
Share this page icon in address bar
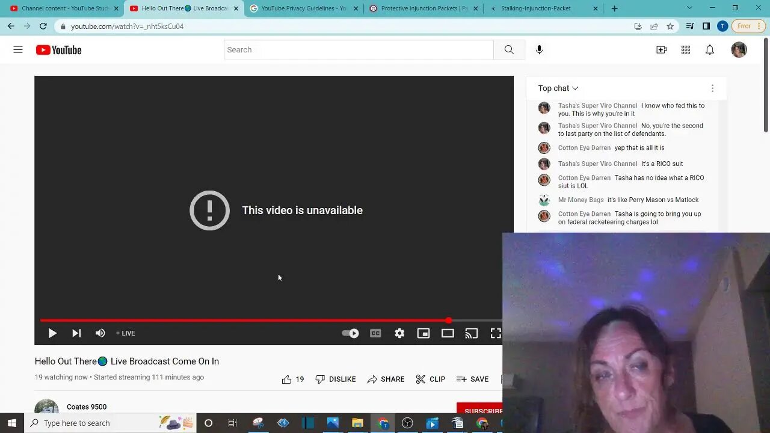pos(654,26)
